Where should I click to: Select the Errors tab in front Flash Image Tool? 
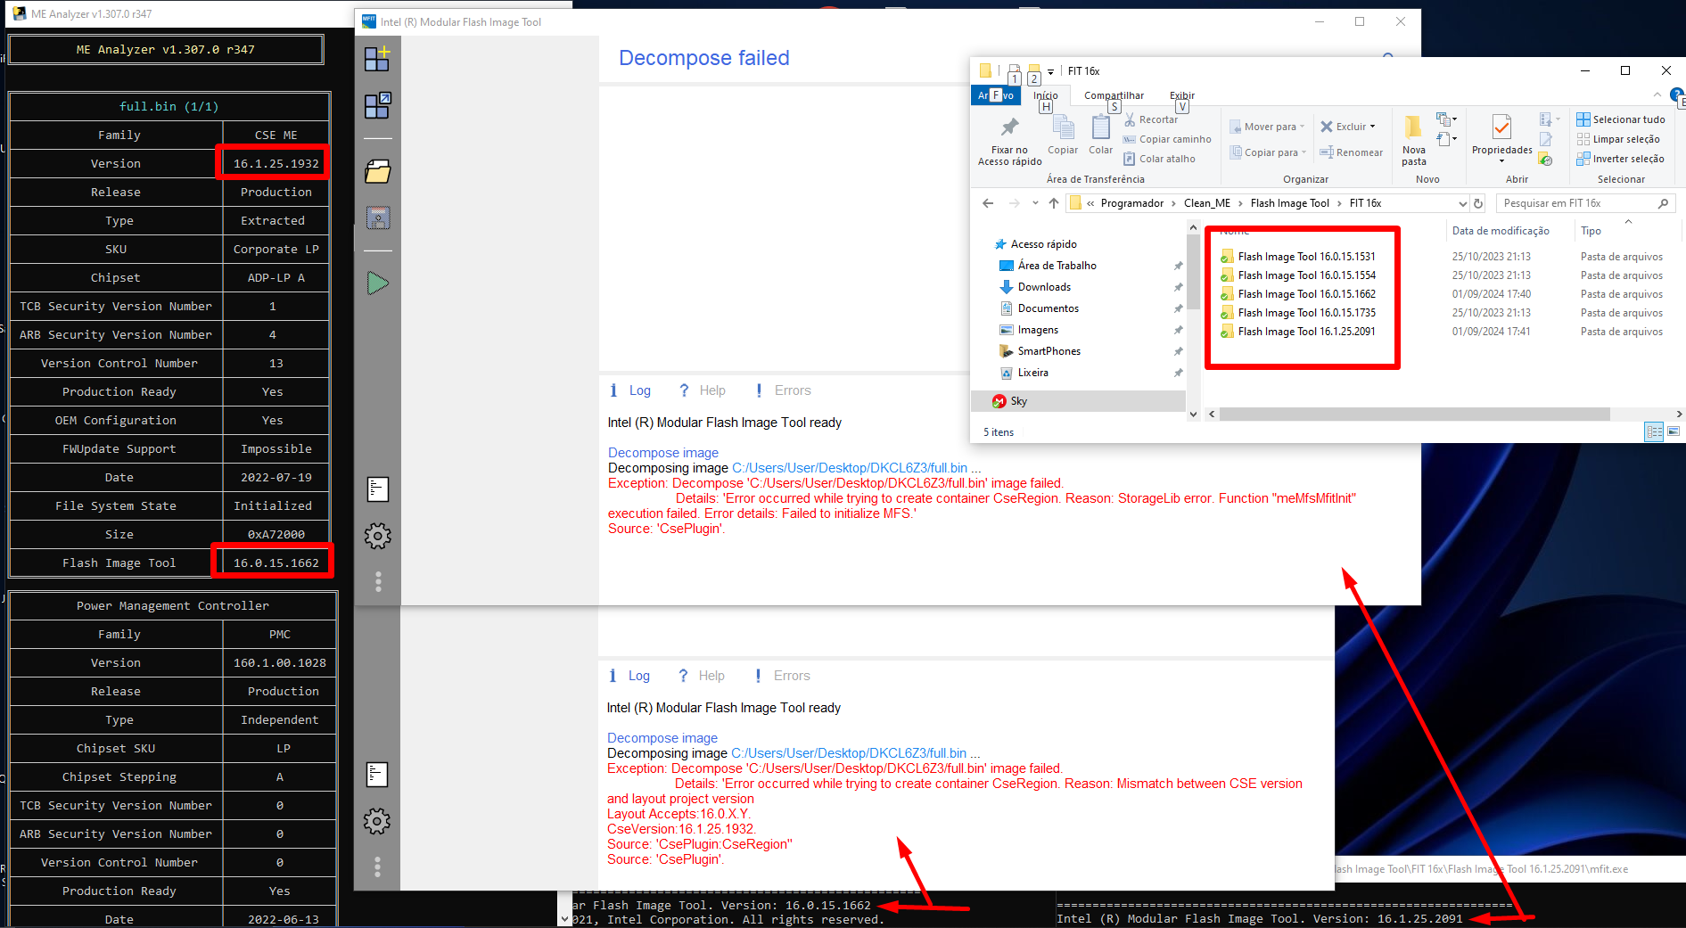[783, 390]
